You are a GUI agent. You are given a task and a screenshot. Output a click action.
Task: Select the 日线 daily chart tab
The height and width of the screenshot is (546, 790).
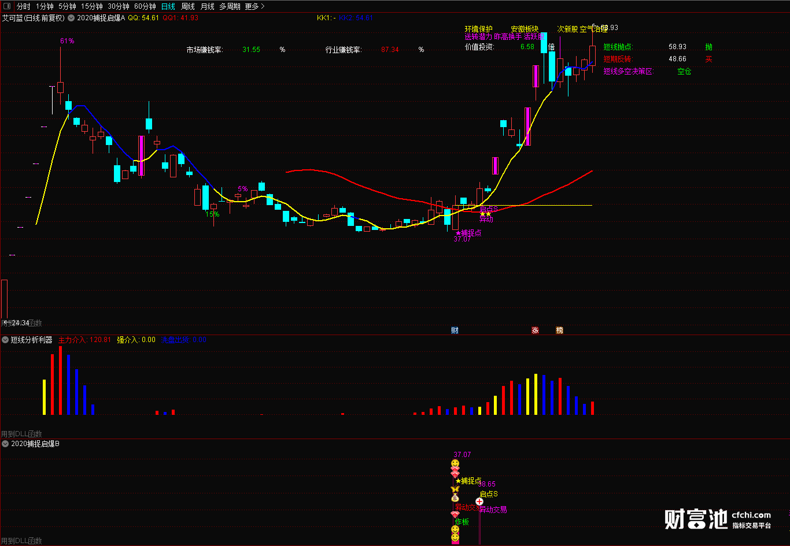tap(168, 6)
